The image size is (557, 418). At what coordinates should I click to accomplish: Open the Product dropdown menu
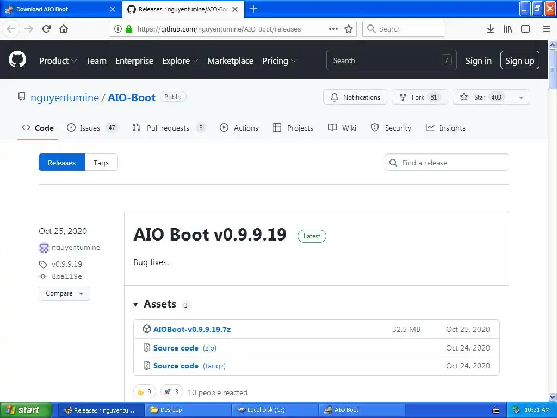[x=58, y=61]
